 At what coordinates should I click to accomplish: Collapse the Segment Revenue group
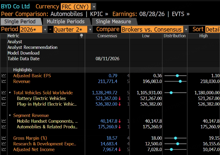tap(10, 115)
